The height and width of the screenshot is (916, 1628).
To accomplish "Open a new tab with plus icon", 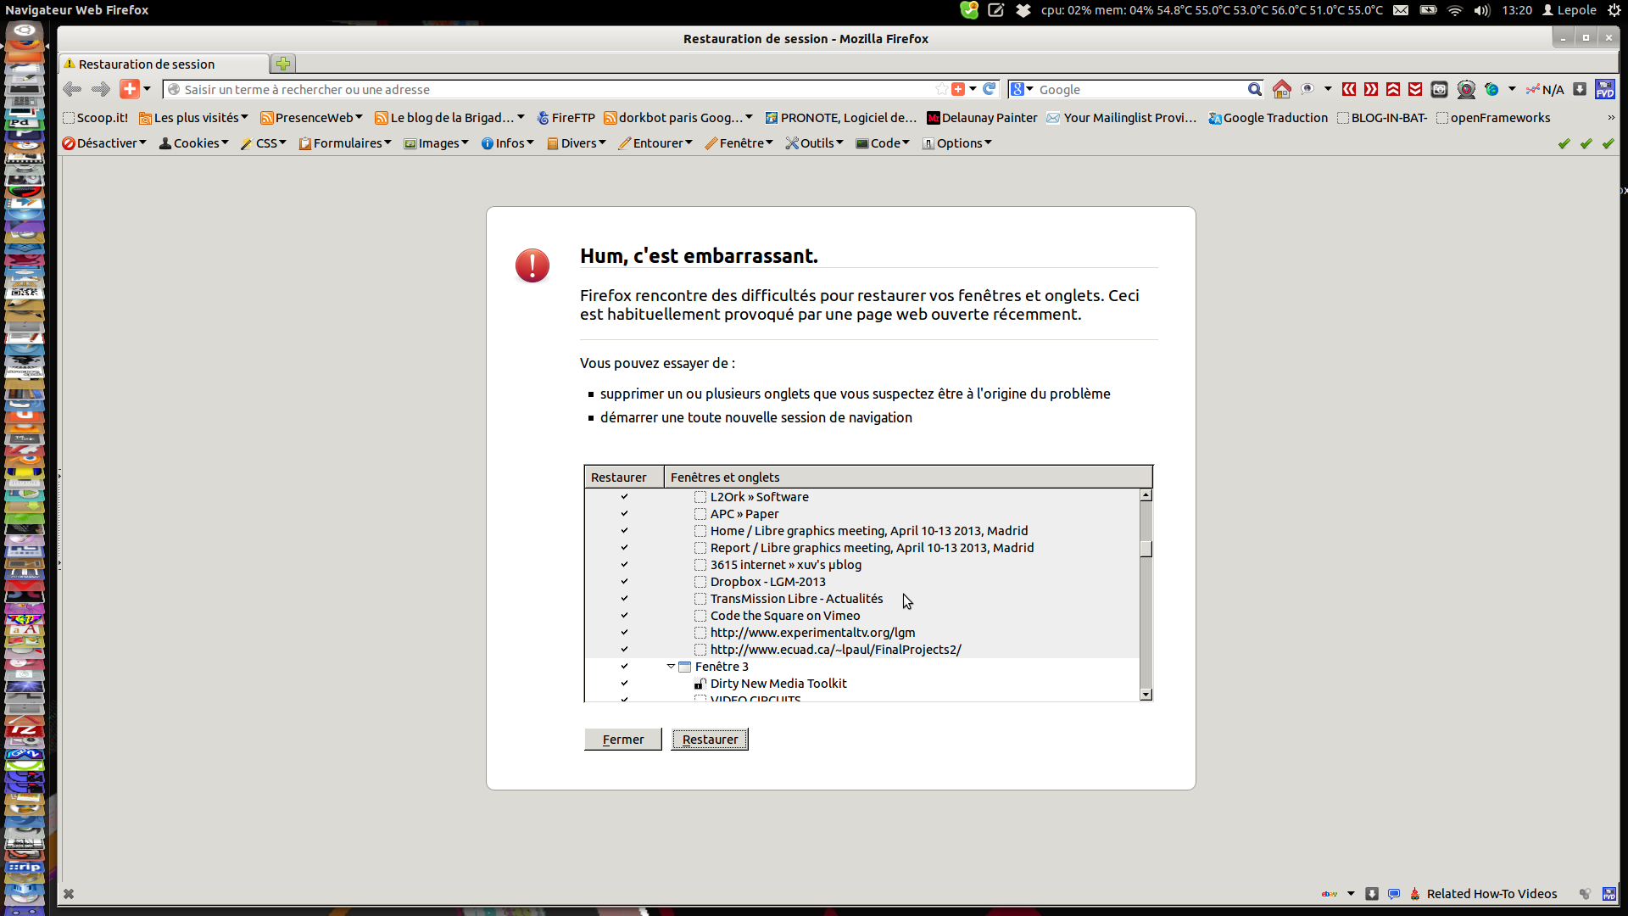I will 283,64.
